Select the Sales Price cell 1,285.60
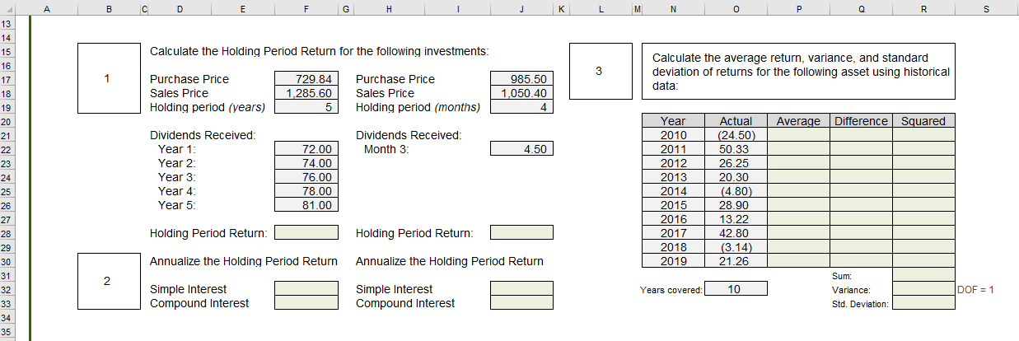 point(306,93)
